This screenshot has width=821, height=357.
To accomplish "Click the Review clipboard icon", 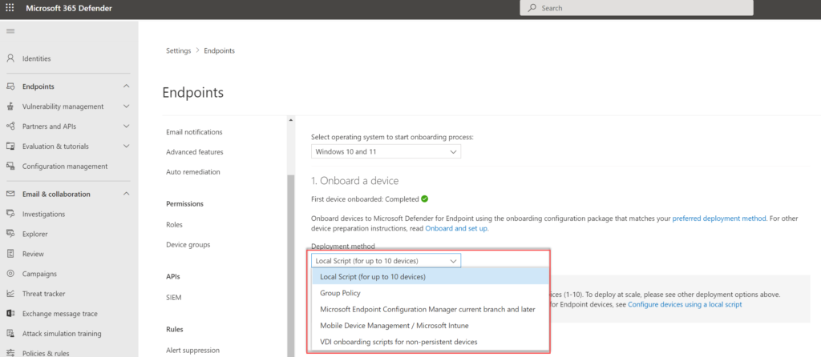I will tap(10, 254).
